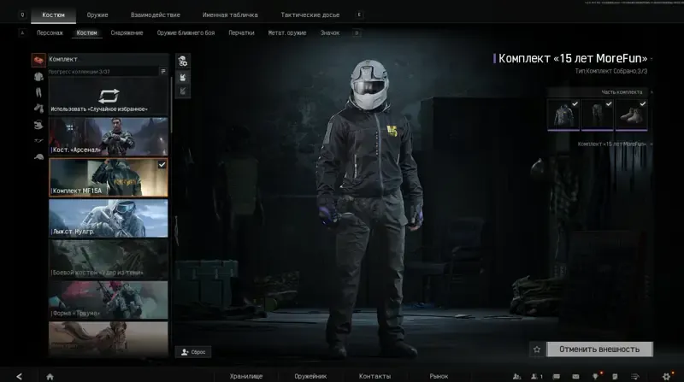
Task: Open the Именная табличка tab
Action: (x=230, y=15)
